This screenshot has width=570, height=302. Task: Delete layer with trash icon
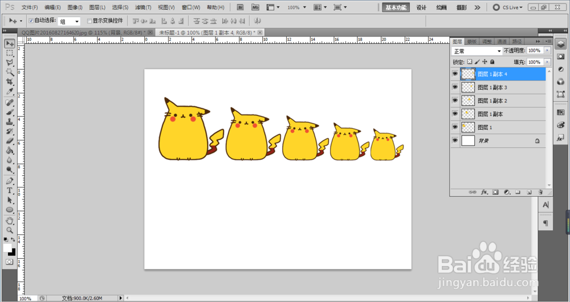click(540, 192)
